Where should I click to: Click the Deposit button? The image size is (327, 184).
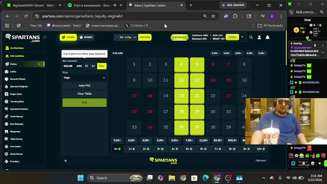(x=145, y=37)
